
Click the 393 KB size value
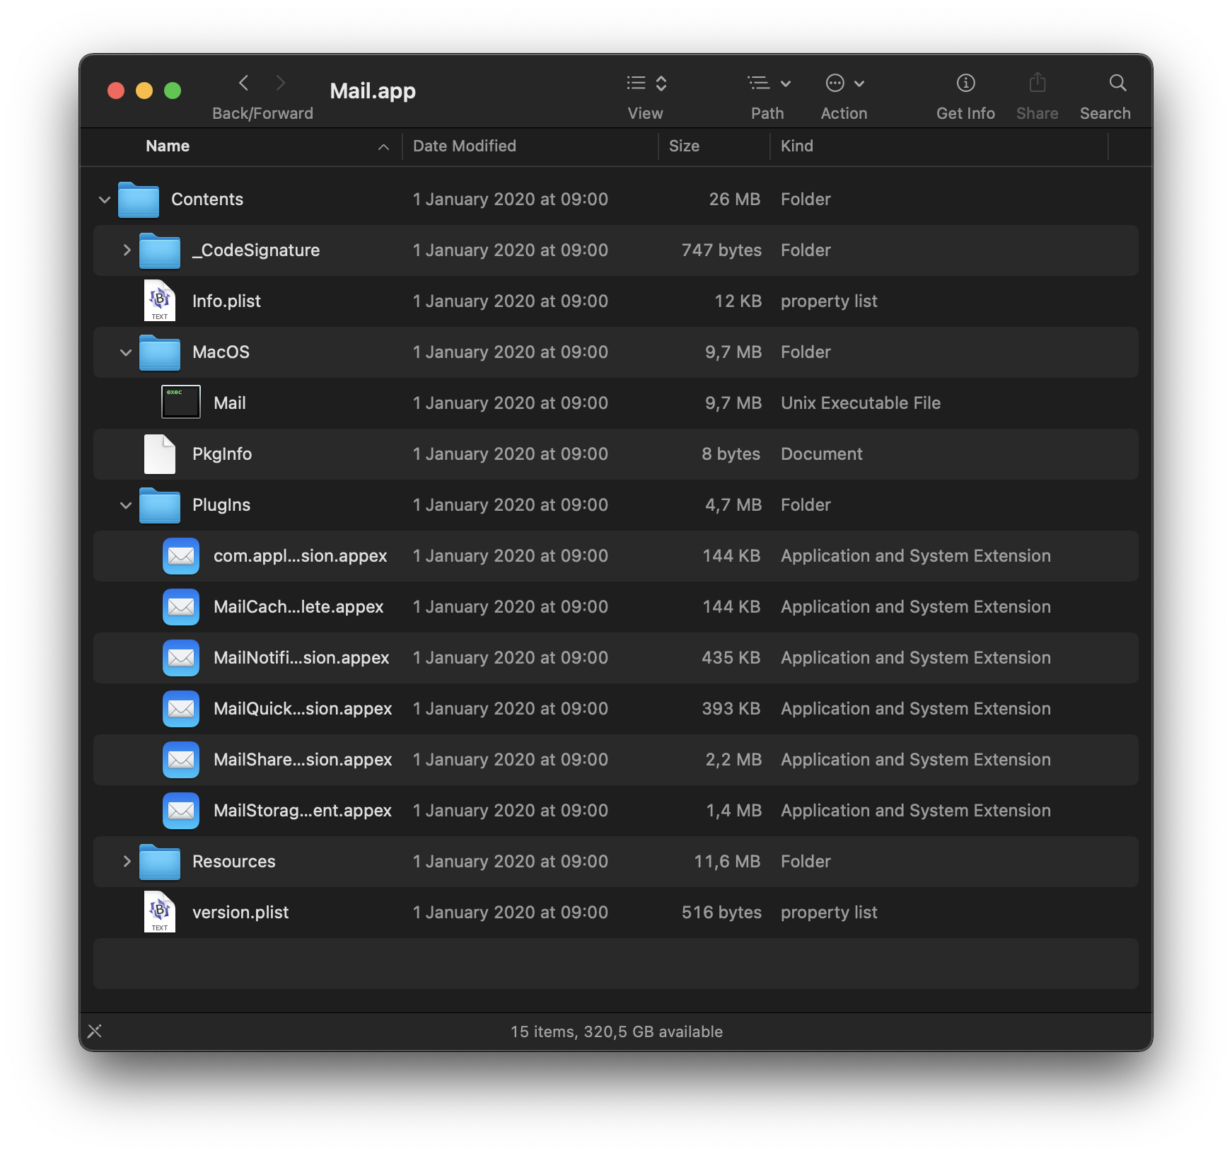pyautogui.click(x=731, y=709)
